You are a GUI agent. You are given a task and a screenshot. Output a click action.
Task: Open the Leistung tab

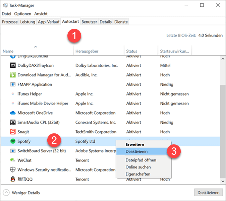coord(27,22)
